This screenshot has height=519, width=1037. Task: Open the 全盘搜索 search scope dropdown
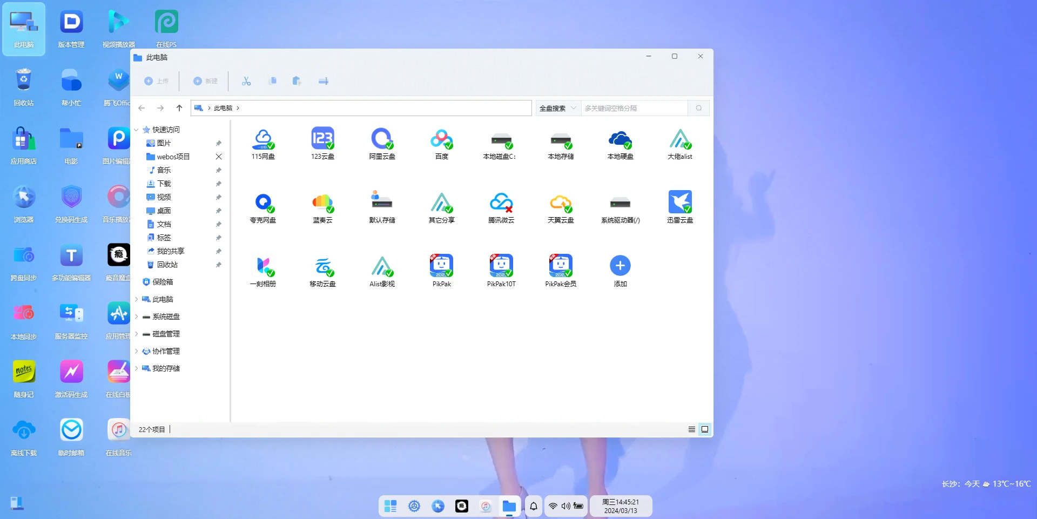coord(558,108)
